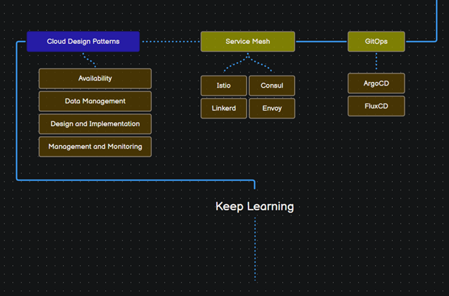Open the Cloud Design Patterns topic node
Screen dimensions: 449x296
pyautogui.click(x=83, y=42)
